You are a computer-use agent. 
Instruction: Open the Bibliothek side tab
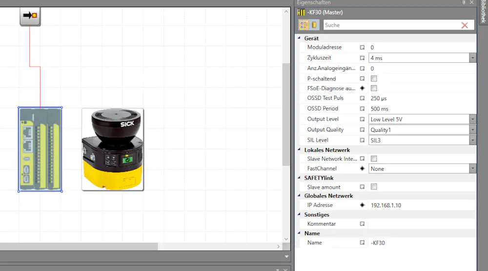point(483,12)
